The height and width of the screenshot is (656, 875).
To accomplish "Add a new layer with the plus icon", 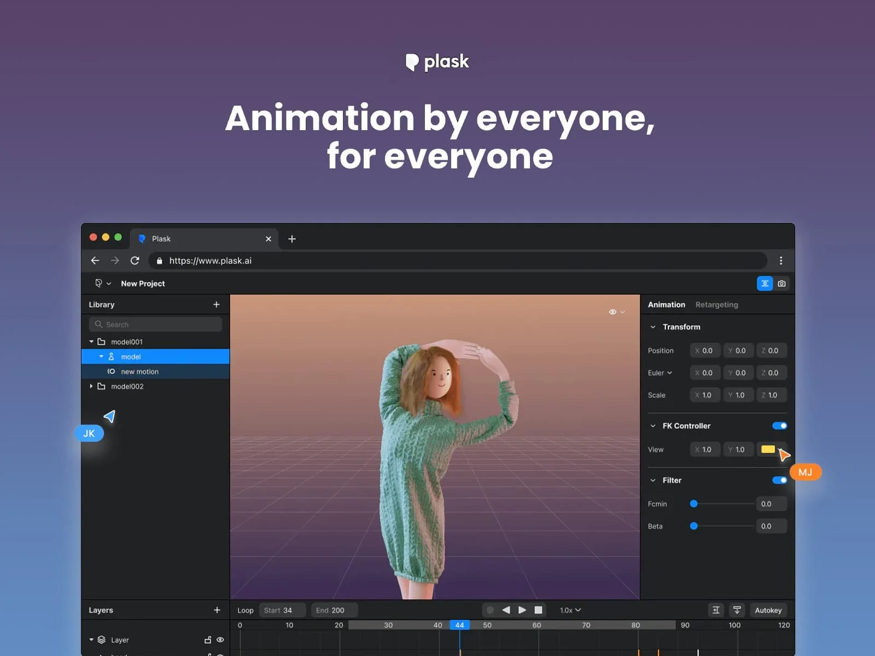I will pyautogui.click(x=217, y=610).
